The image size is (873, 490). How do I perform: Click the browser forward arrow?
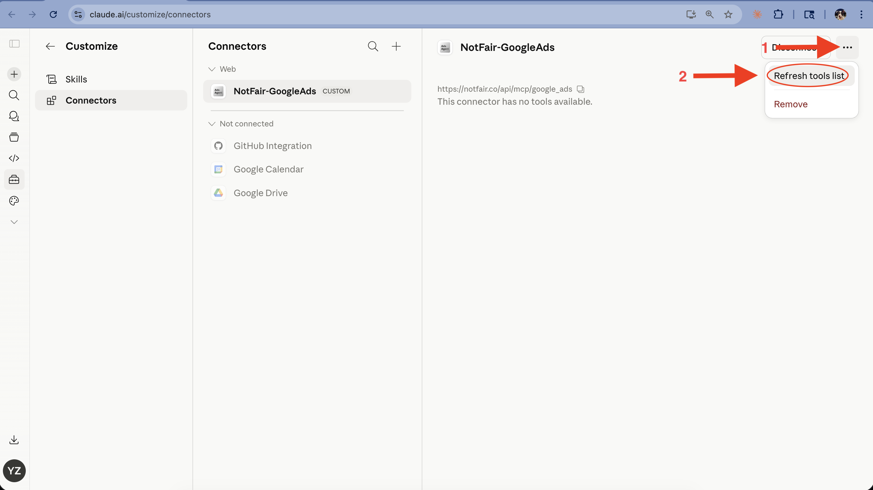pos(32,14)
